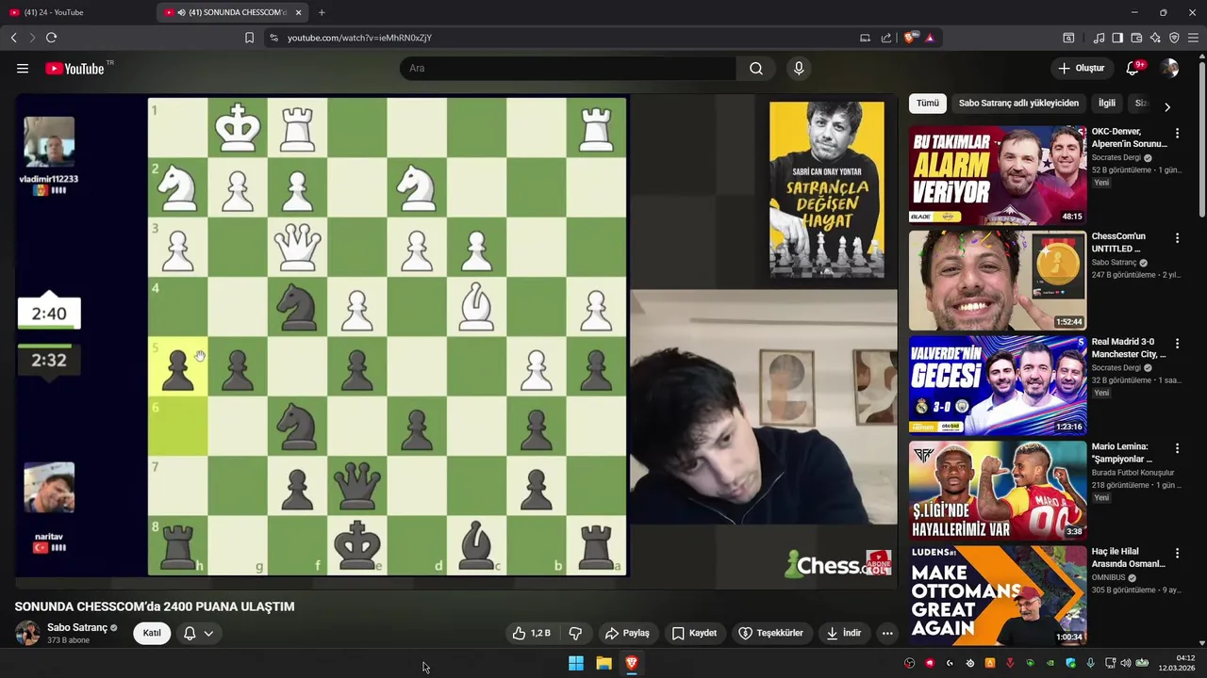
Task: Open the account avatar menu
Action: point(1169,69)
